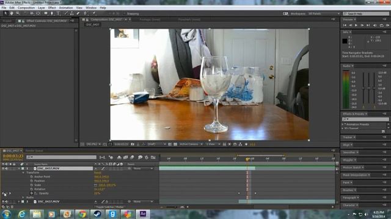This screenshot has width=391, height=219.
Task: Jump to last frame in Preview panel
Action: pyautogui.click(x=368, y=26)
